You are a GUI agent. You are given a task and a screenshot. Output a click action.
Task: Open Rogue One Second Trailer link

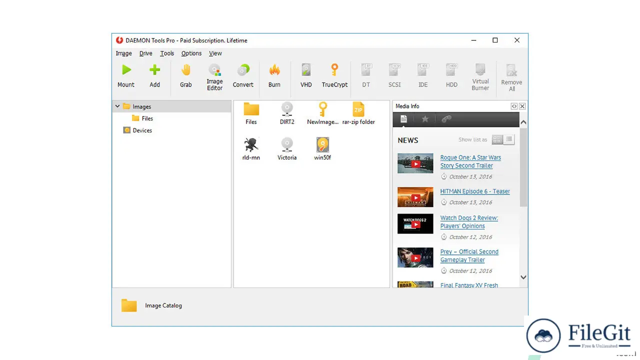coord(470,161)
